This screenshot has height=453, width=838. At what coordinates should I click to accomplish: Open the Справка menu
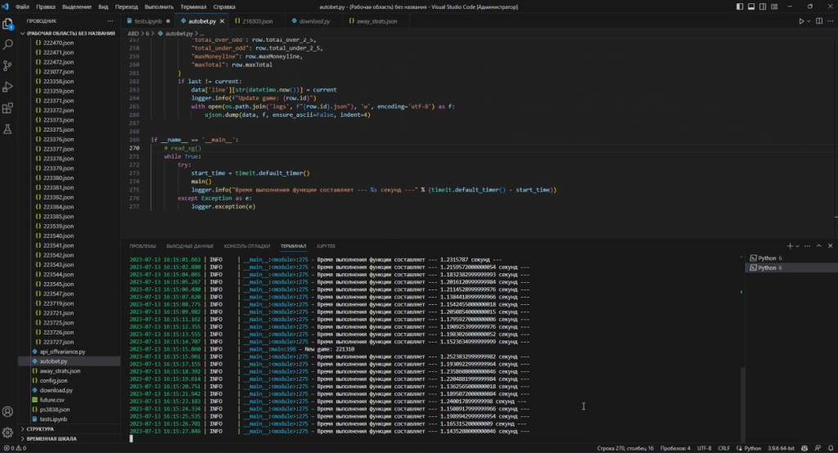tap(224, 7)
